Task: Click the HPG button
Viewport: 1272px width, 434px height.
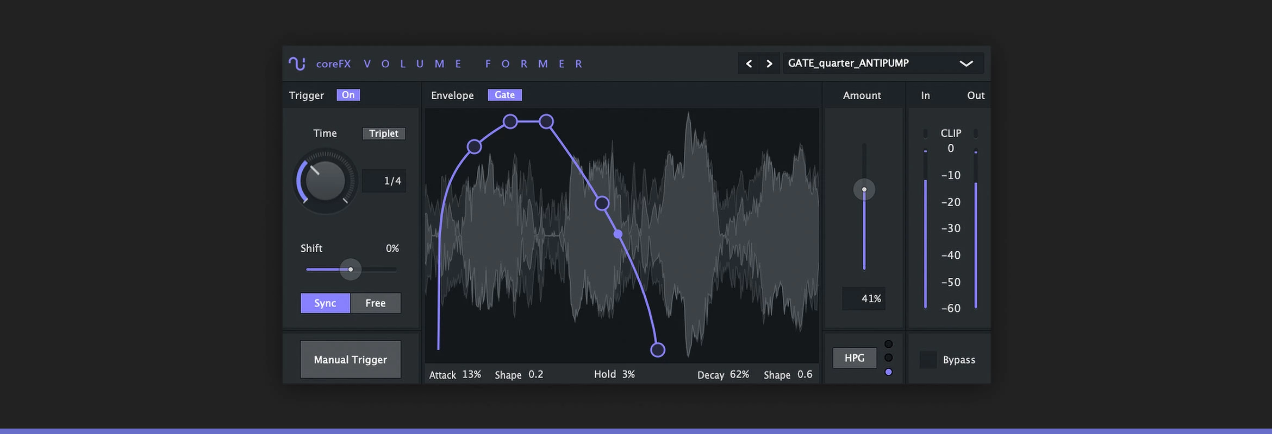Action: point(855,358)
